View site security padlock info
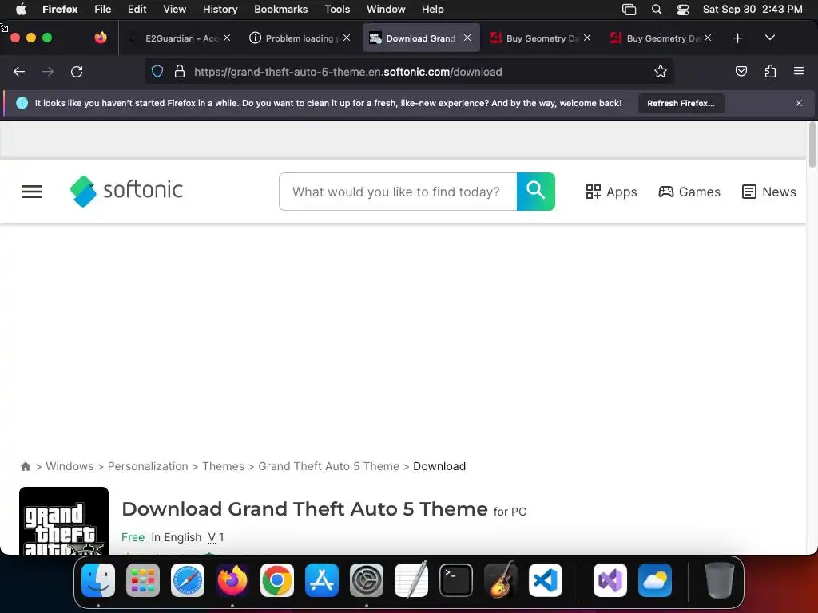The width and height of the screenshot is (818, 613). point(180,72)
